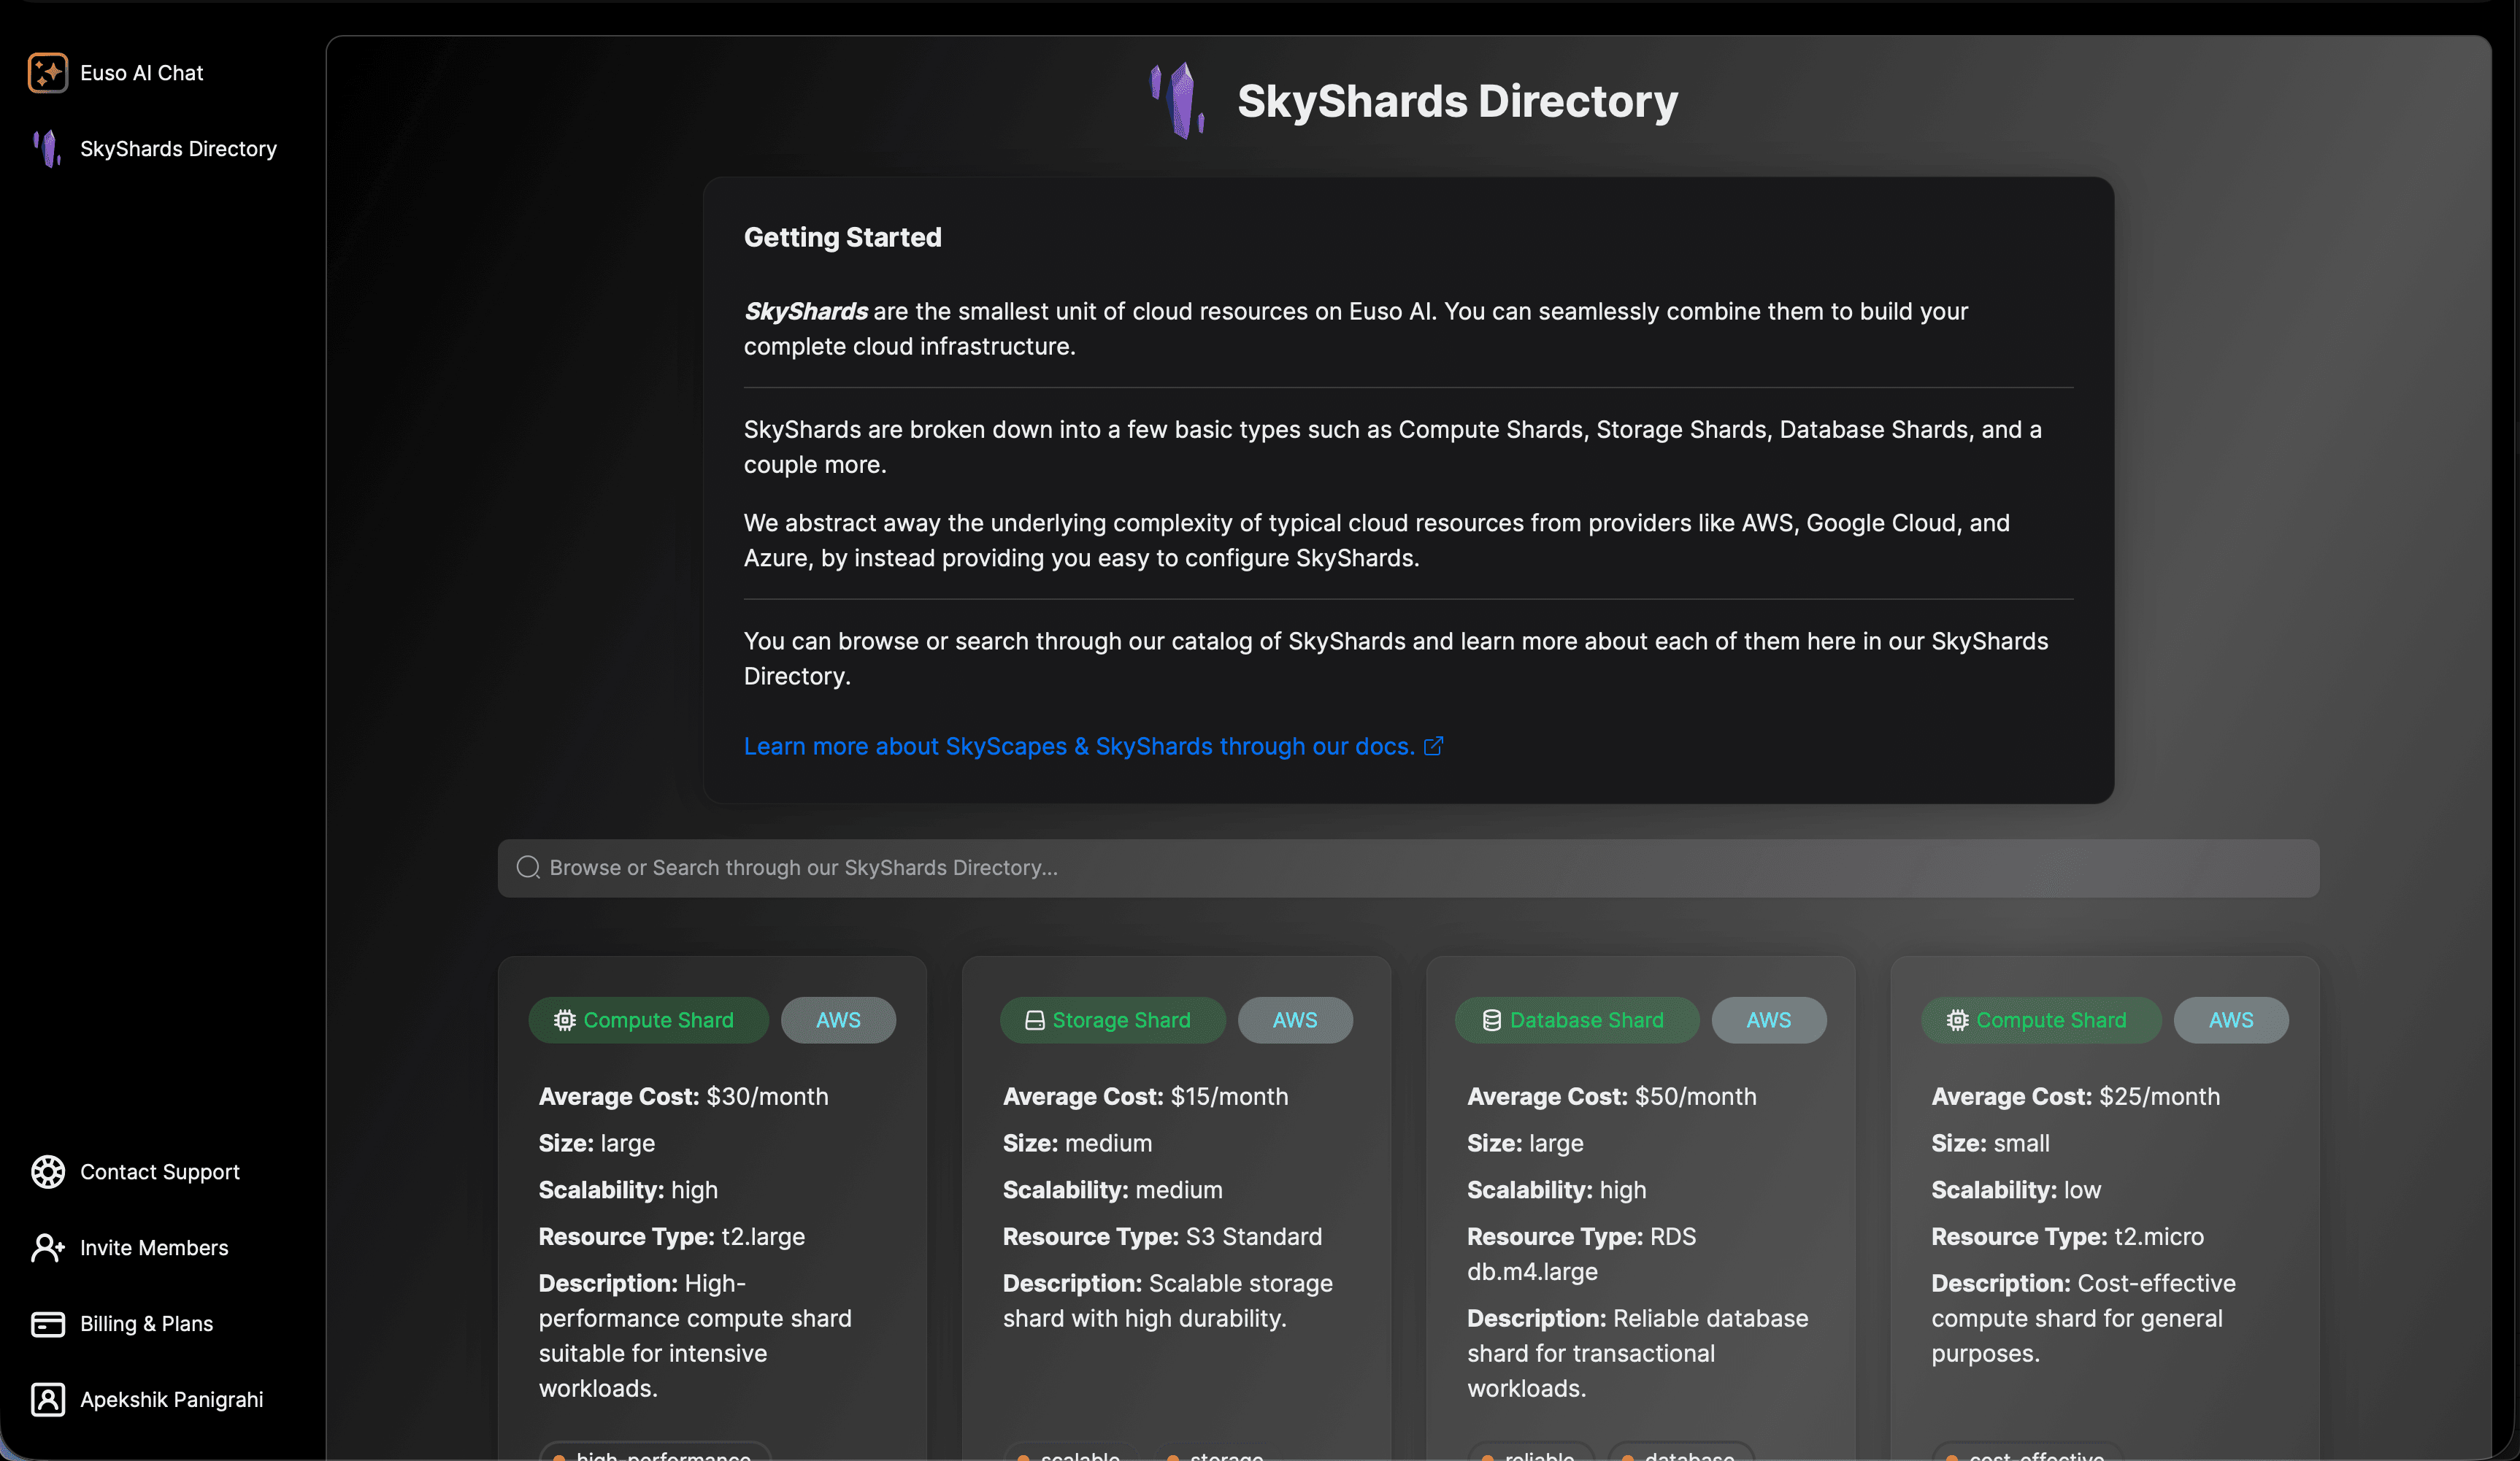
Task: Click the search magnifier icon
Action: 528,868
